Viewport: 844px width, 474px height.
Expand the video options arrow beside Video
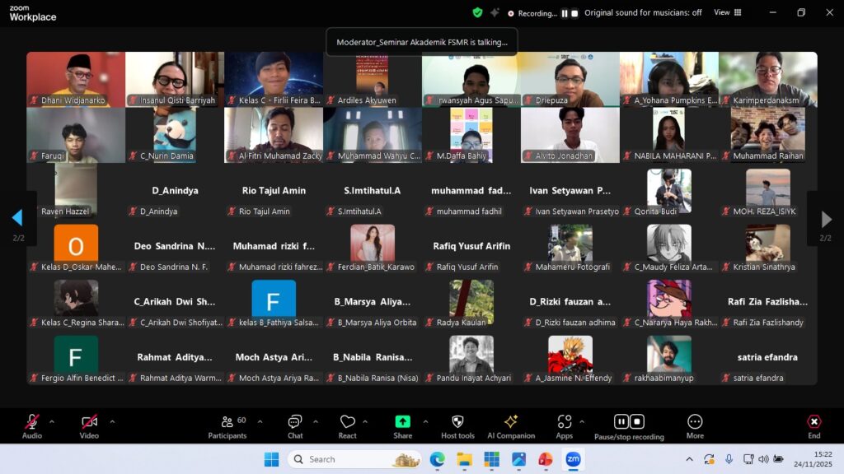pos(112,422)
